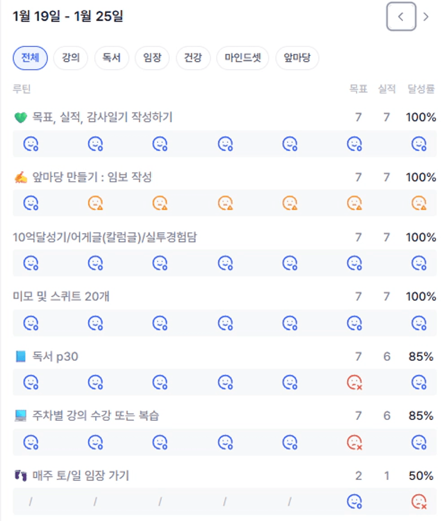Filter routines by 임장 tab

tap(152, 58)
